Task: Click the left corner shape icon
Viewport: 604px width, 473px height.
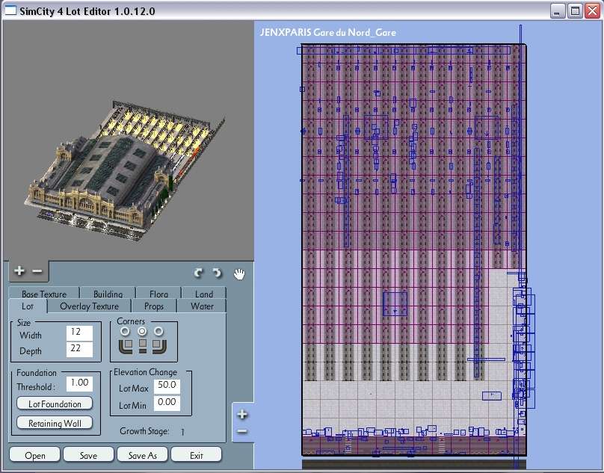Action: (x=126, y=346)
